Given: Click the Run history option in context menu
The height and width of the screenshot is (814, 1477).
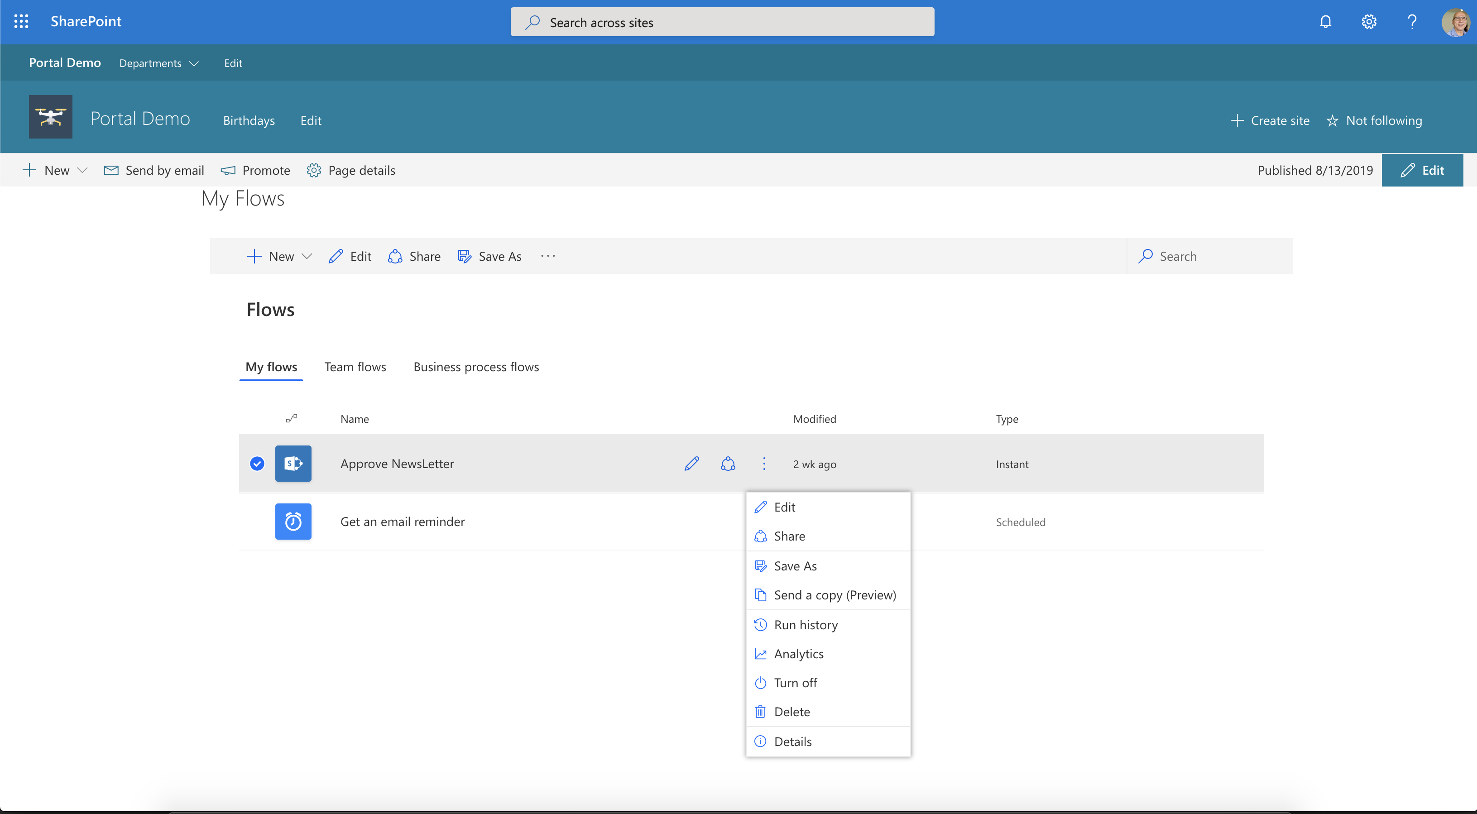Looking at the screenshot, I should click(806, 623).
